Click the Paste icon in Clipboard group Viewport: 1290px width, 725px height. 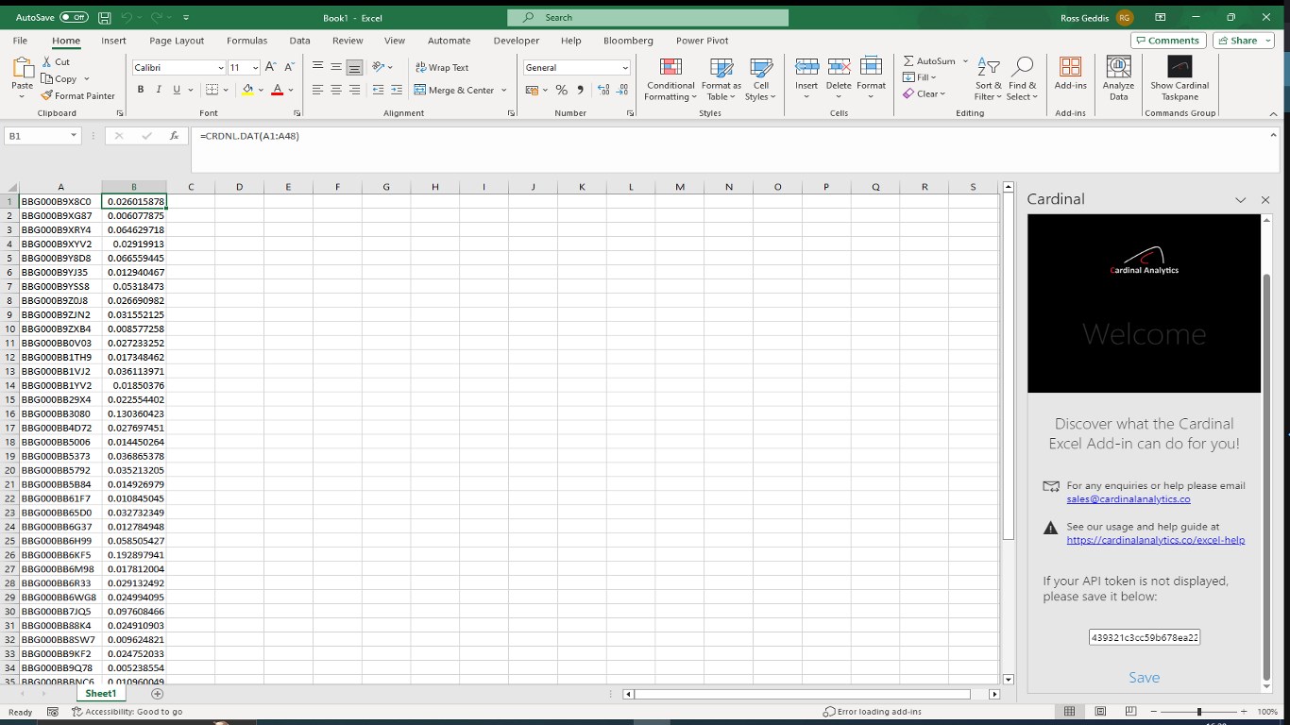(23, 68)
